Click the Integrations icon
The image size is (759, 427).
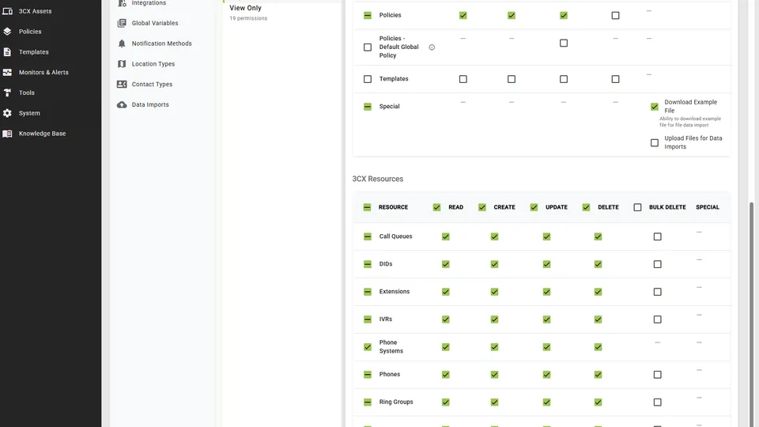click(x=122, y=3)
